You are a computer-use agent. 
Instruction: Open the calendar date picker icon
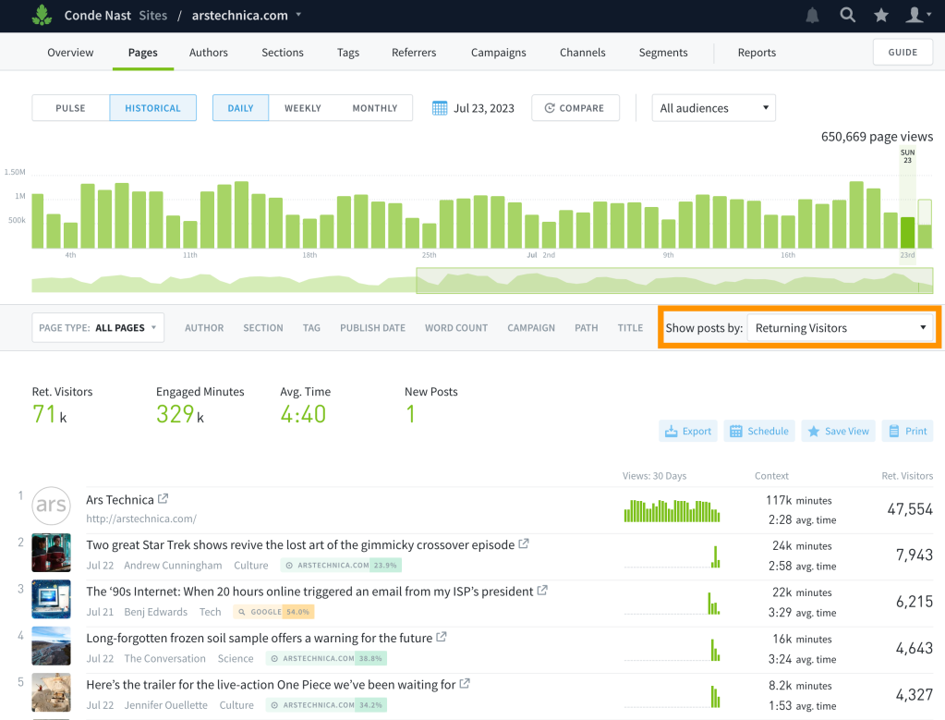tap(440, 108)
